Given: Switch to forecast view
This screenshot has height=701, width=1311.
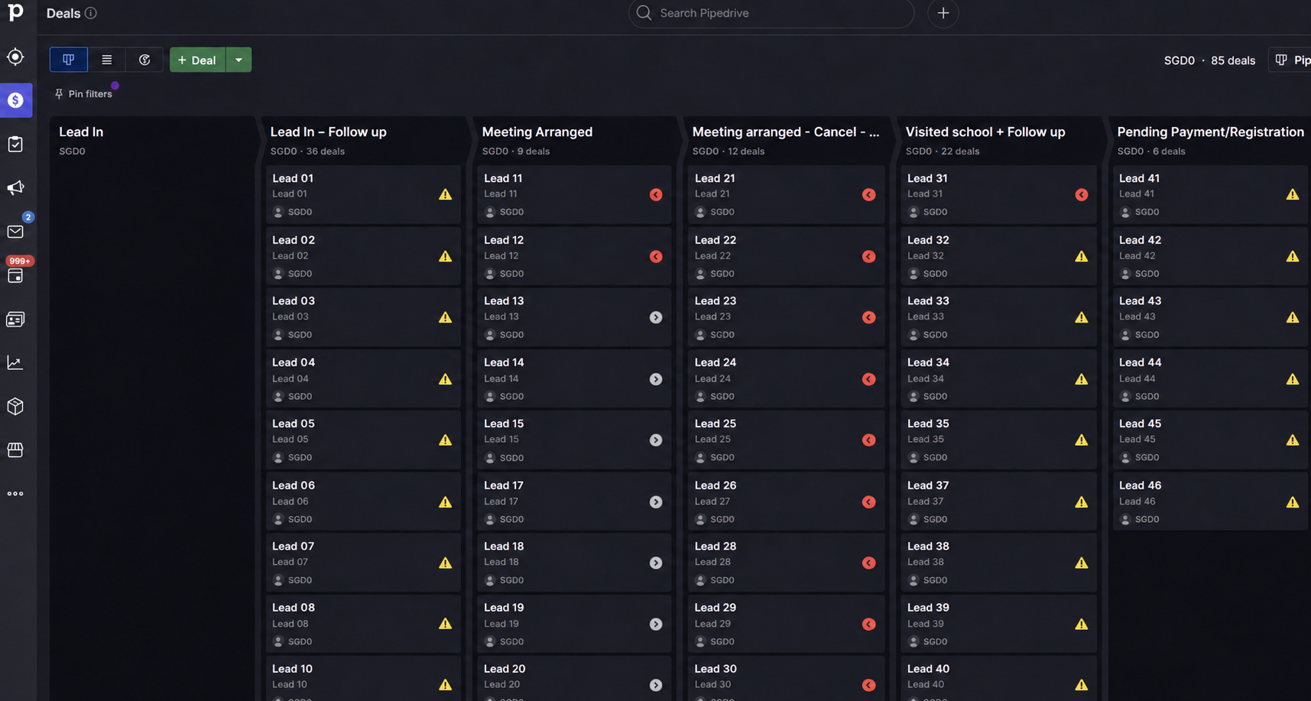Looking at the screenshot, I should (144, 60).
